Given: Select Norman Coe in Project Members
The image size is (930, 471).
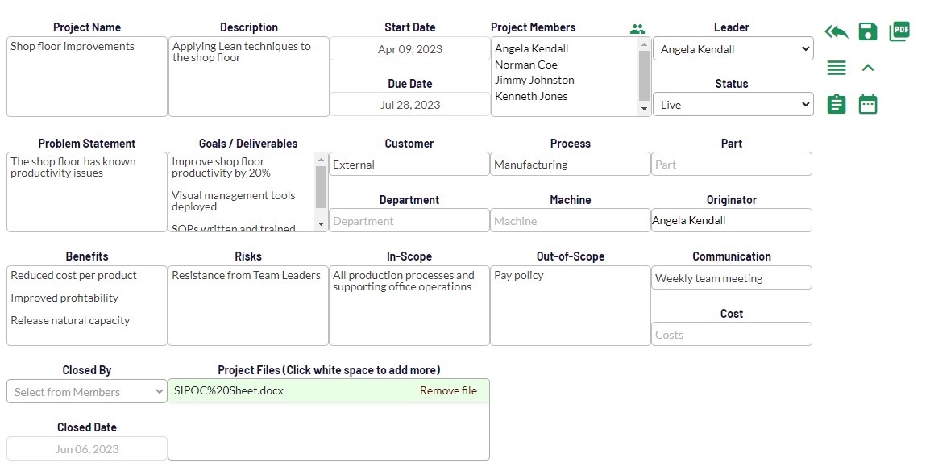Looking at the screenshot, I should [526, 65].
